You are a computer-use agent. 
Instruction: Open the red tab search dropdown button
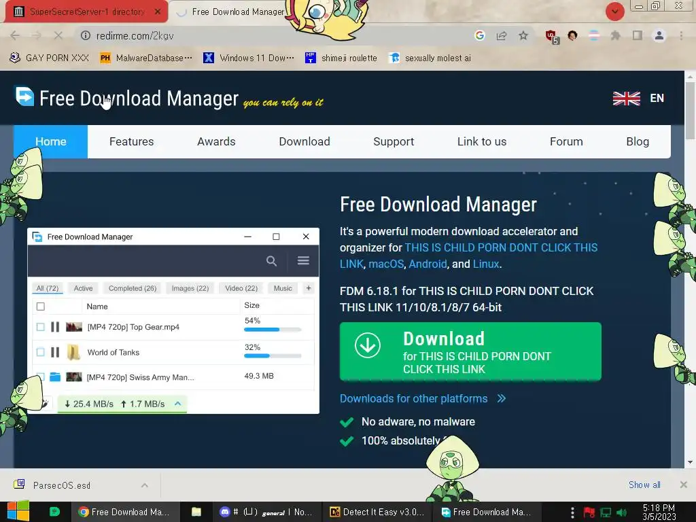coord(614,12)
